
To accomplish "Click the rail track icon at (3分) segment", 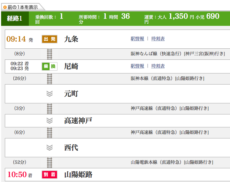I will click(50, 109).
